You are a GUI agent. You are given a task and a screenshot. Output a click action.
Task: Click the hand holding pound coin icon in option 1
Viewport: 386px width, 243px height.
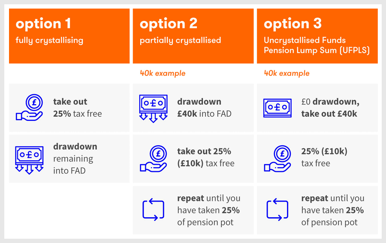29,108
